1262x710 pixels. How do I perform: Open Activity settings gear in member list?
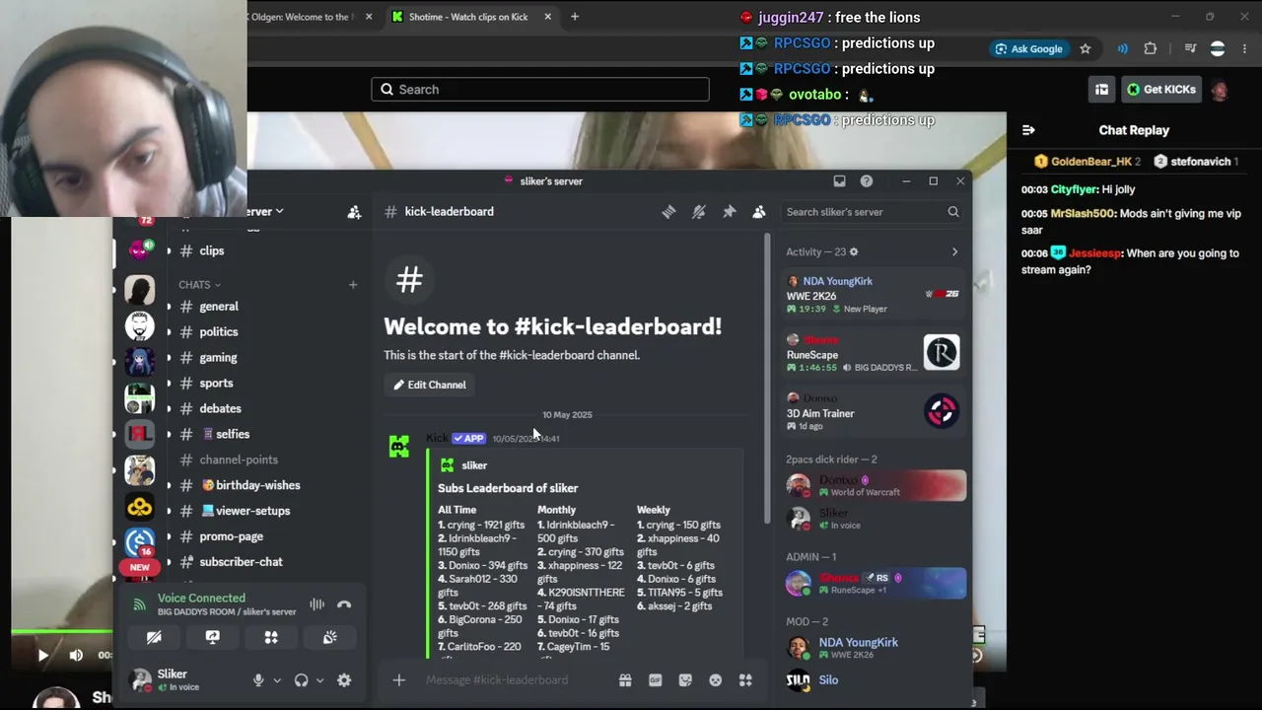[854, 251]
